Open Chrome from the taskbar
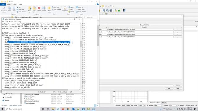198x111 pixels. click(68, 109)
